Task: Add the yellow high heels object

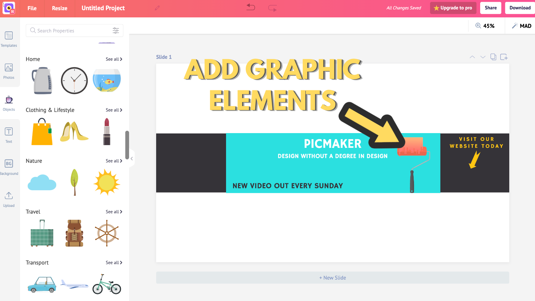Action: click(74, 131)
